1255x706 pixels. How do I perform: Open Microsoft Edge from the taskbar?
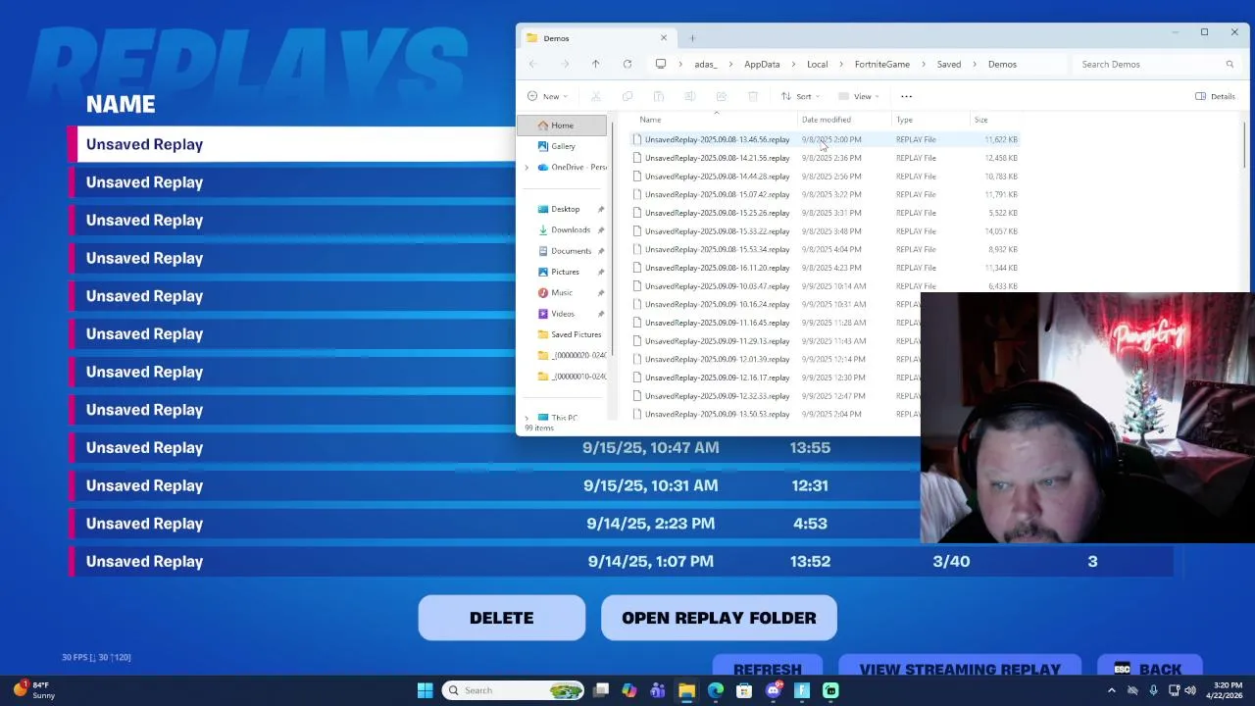pyautogui.click(x=716, y=690)
